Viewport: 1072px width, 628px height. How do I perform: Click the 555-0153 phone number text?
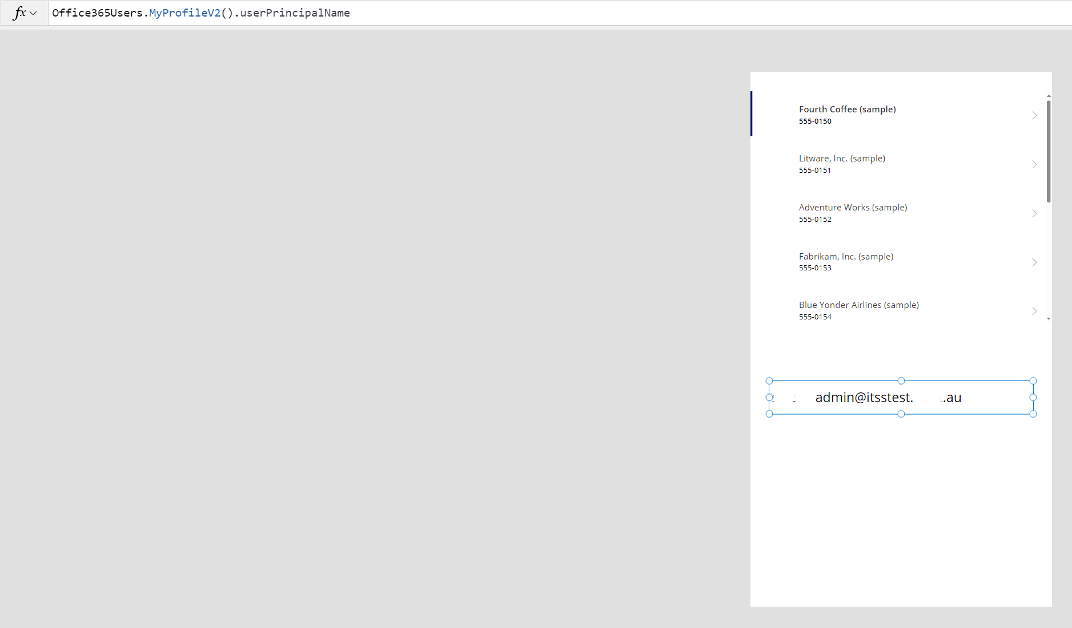(816, 268)
